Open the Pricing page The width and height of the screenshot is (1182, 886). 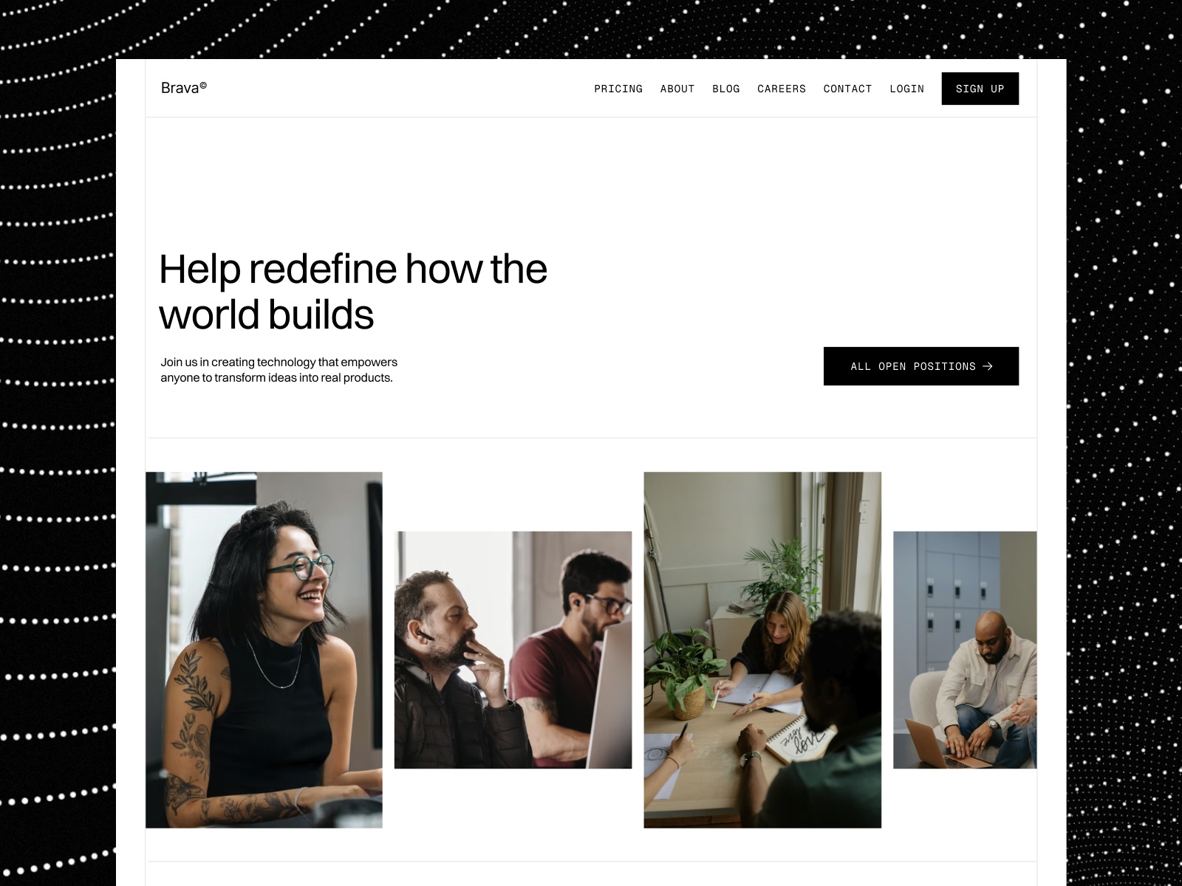click(618, 89)
